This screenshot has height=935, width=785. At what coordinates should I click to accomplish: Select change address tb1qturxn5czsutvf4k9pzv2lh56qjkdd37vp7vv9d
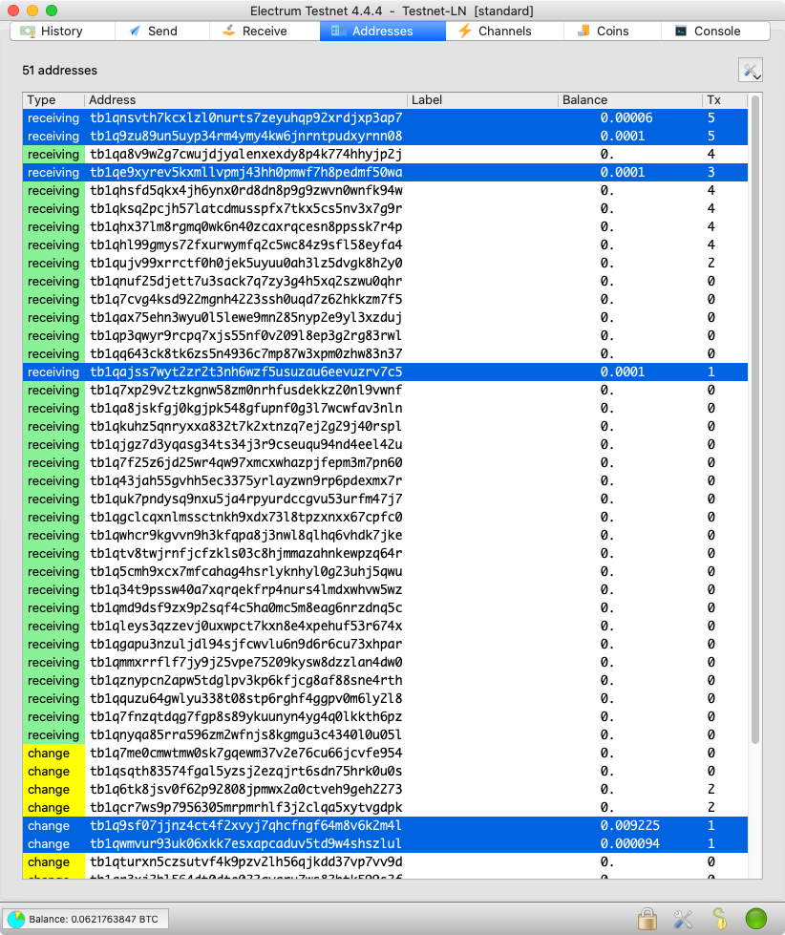[385, 862]
